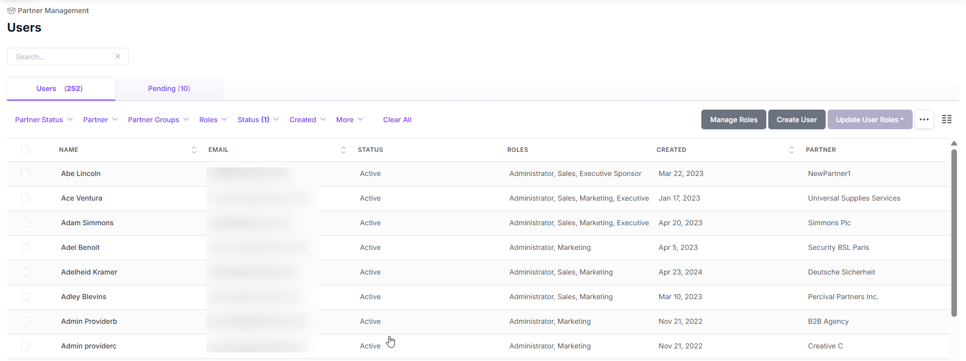Click the Create User button
Screen dimensions: 966x361
(x=796, y=120)
